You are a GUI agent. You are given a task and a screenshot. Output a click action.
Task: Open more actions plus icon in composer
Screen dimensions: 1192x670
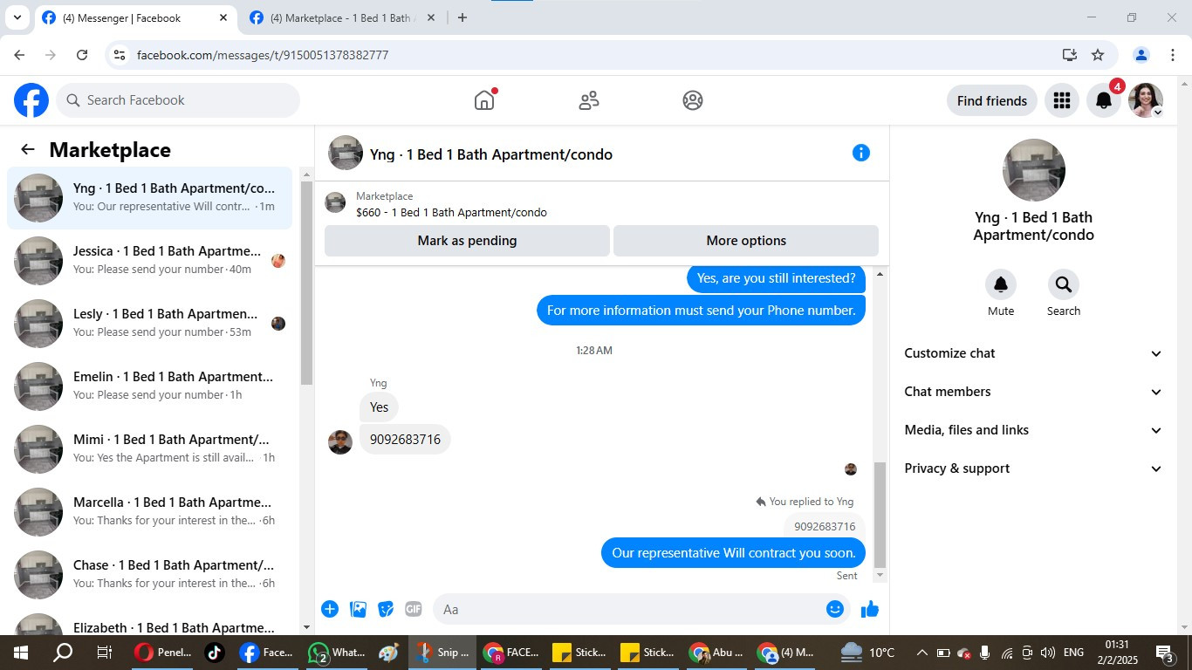click(x=330, y=609)
